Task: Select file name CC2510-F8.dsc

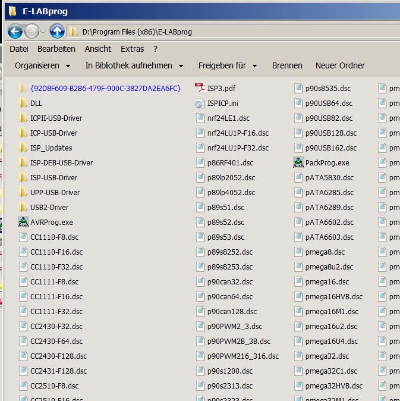Action: pos(55,386)
